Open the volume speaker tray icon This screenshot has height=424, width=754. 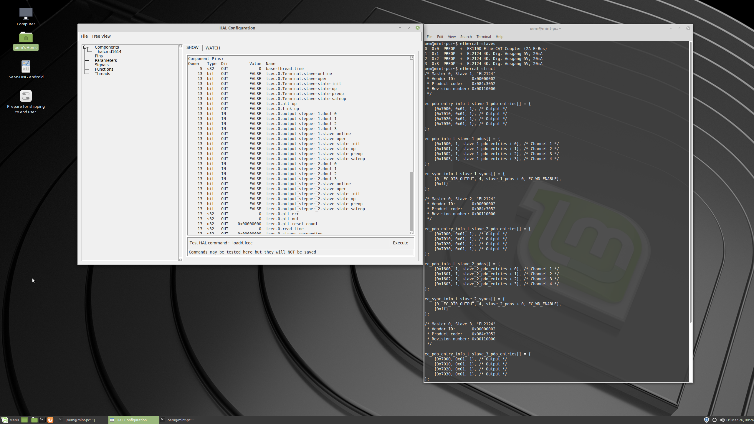[722, 420]
